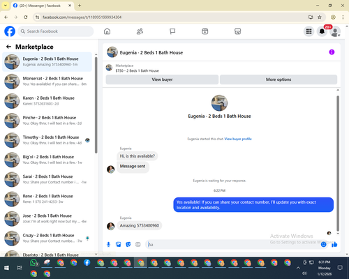Reload the page with refresh button
This screenshot has width=349, height=279.
click(26, 17)
